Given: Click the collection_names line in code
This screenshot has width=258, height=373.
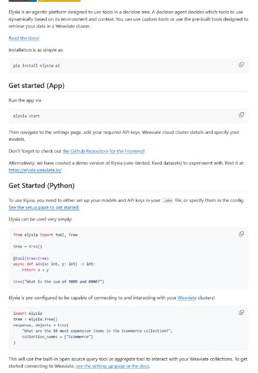Looking at the screenshot, I should (57, 337).
